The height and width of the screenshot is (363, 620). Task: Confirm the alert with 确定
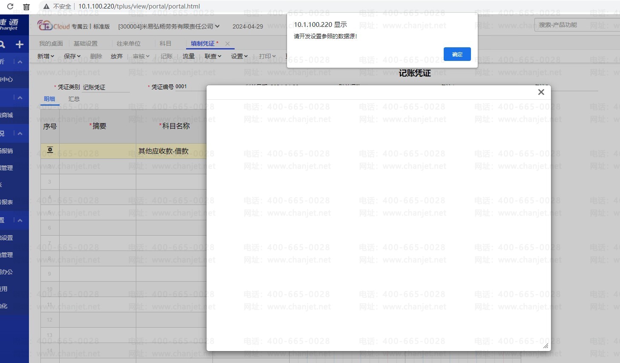457,54
